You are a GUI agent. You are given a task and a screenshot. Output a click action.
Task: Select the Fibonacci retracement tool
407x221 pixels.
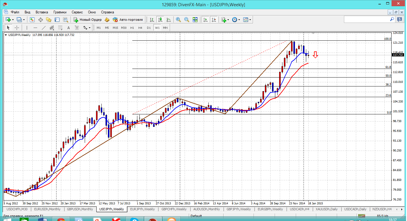(x=60, y=28)
